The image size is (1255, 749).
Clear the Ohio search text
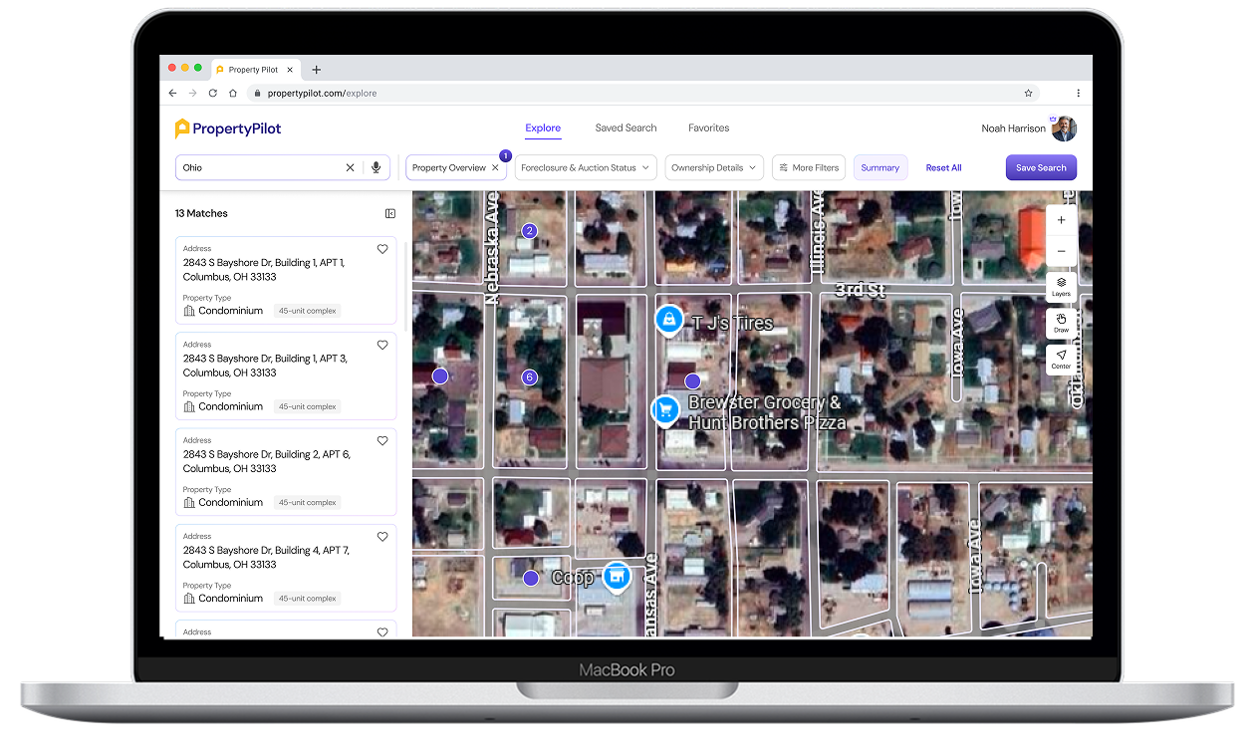350,167
